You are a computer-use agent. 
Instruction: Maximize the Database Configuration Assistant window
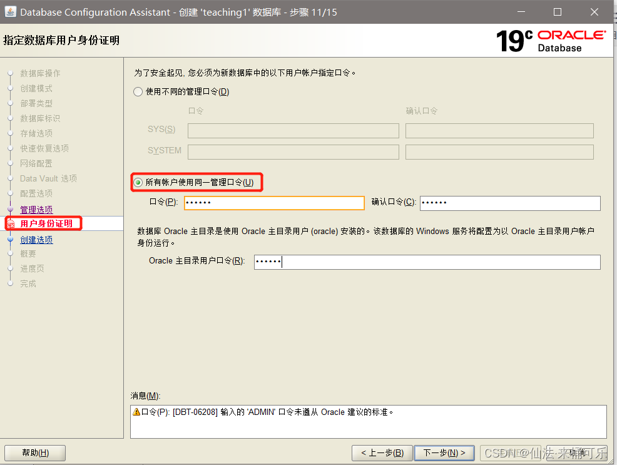(x=558, y=12)
